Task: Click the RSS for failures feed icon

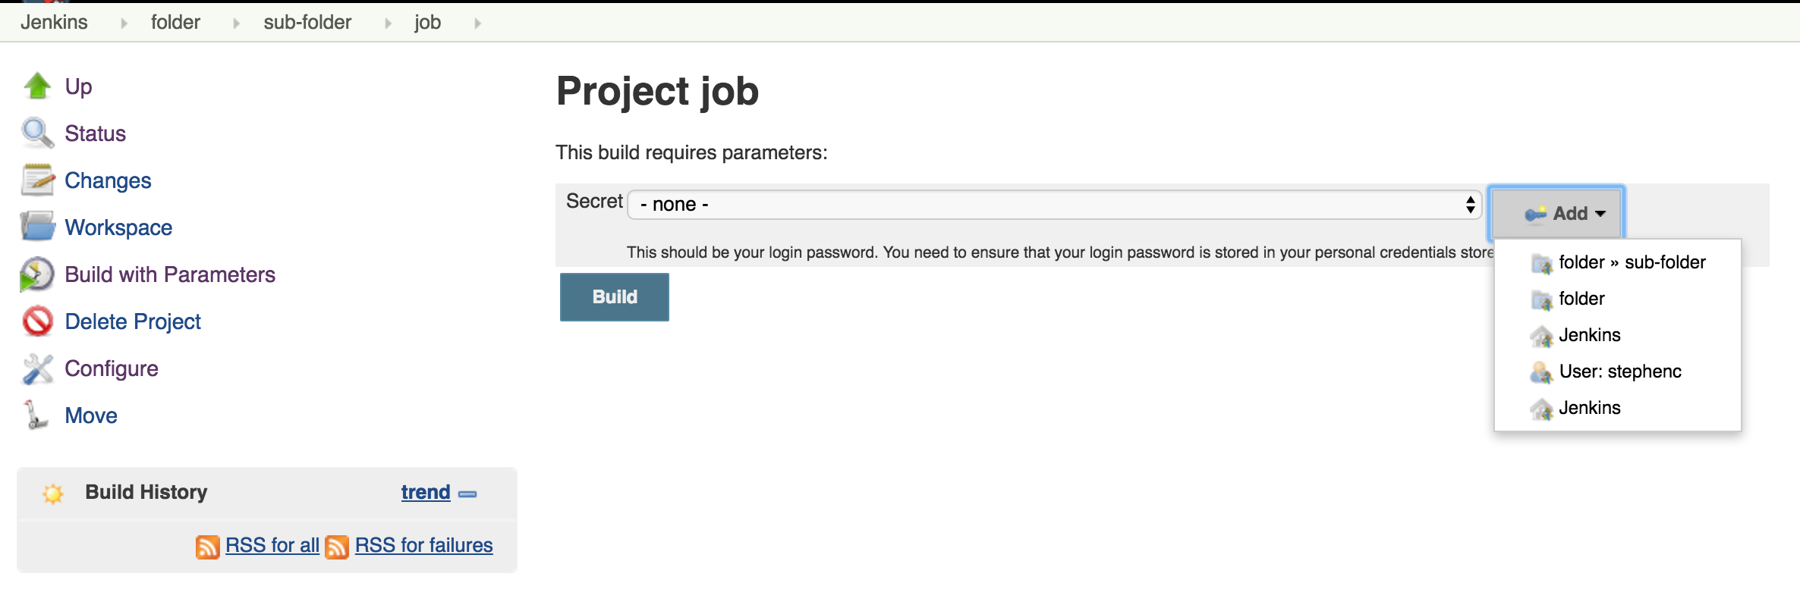Action: (337, 546)
